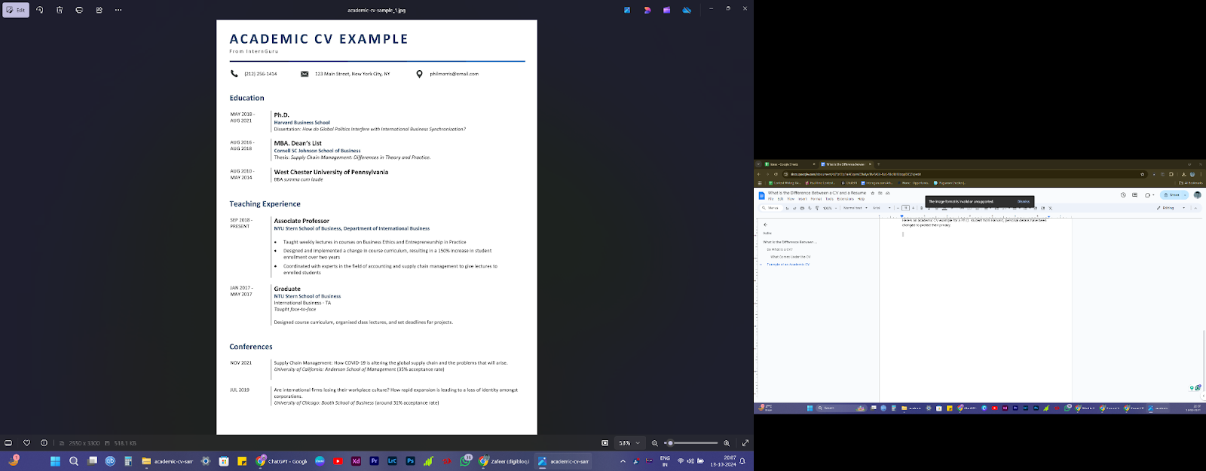Image resolution: width=1206 pixels, height=471 pixels.
Task: Bookmark page with the star icon
Action: 1142,174
